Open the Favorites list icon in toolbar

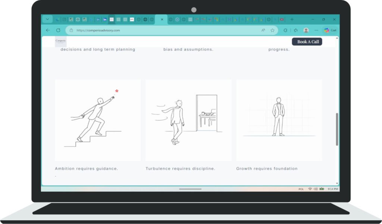[296, 30]
